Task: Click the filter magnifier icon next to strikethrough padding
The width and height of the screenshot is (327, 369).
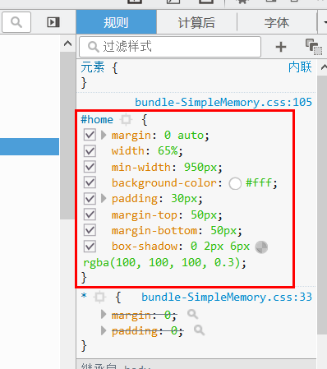Action: click(x=200, y=330)
